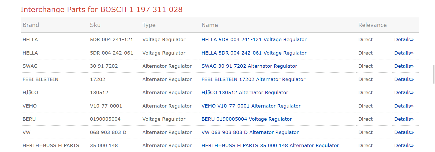Open BERU 0190005004 Voltage Regulator link
The image size is (435, 152).
(x=247, y=119)
